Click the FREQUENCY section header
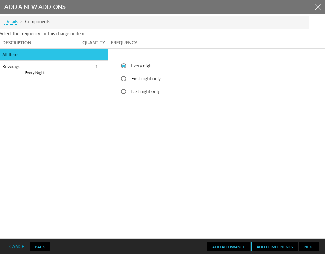Image resolution: width=325 pixels, height=254 pixels. coord(124,43)
